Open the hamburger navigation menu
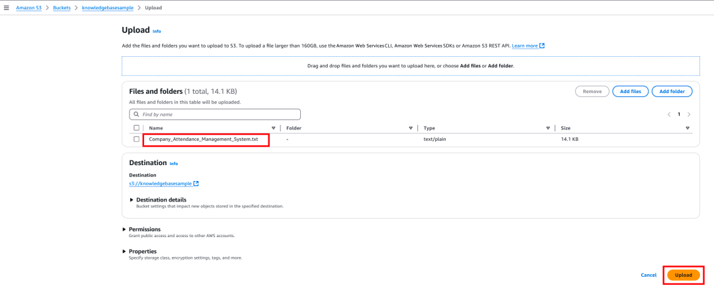This screenshot has height=290, width=714. 7,8
